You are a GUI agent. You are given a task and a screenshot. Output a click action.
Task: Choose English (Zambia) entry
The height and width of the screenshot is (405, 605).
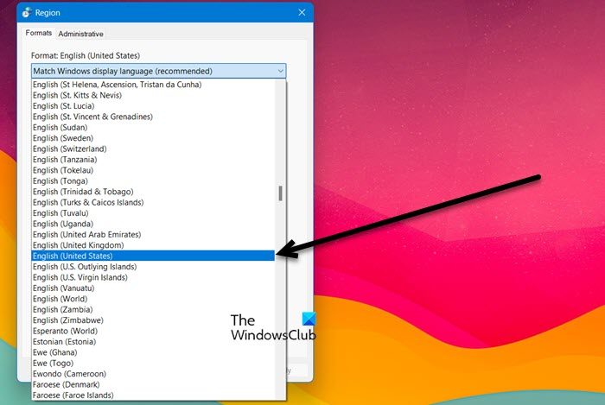click(x=153, y=310)
